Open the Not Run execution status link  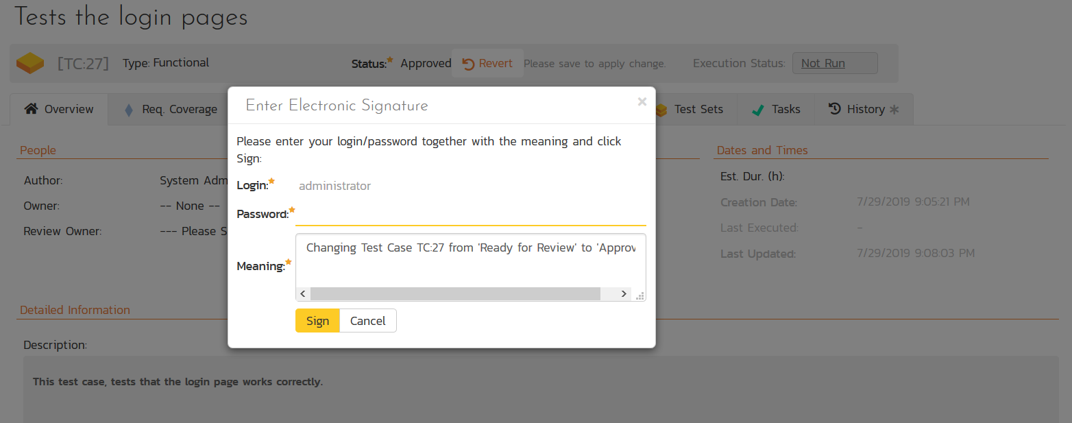click(x=823, y=64)
